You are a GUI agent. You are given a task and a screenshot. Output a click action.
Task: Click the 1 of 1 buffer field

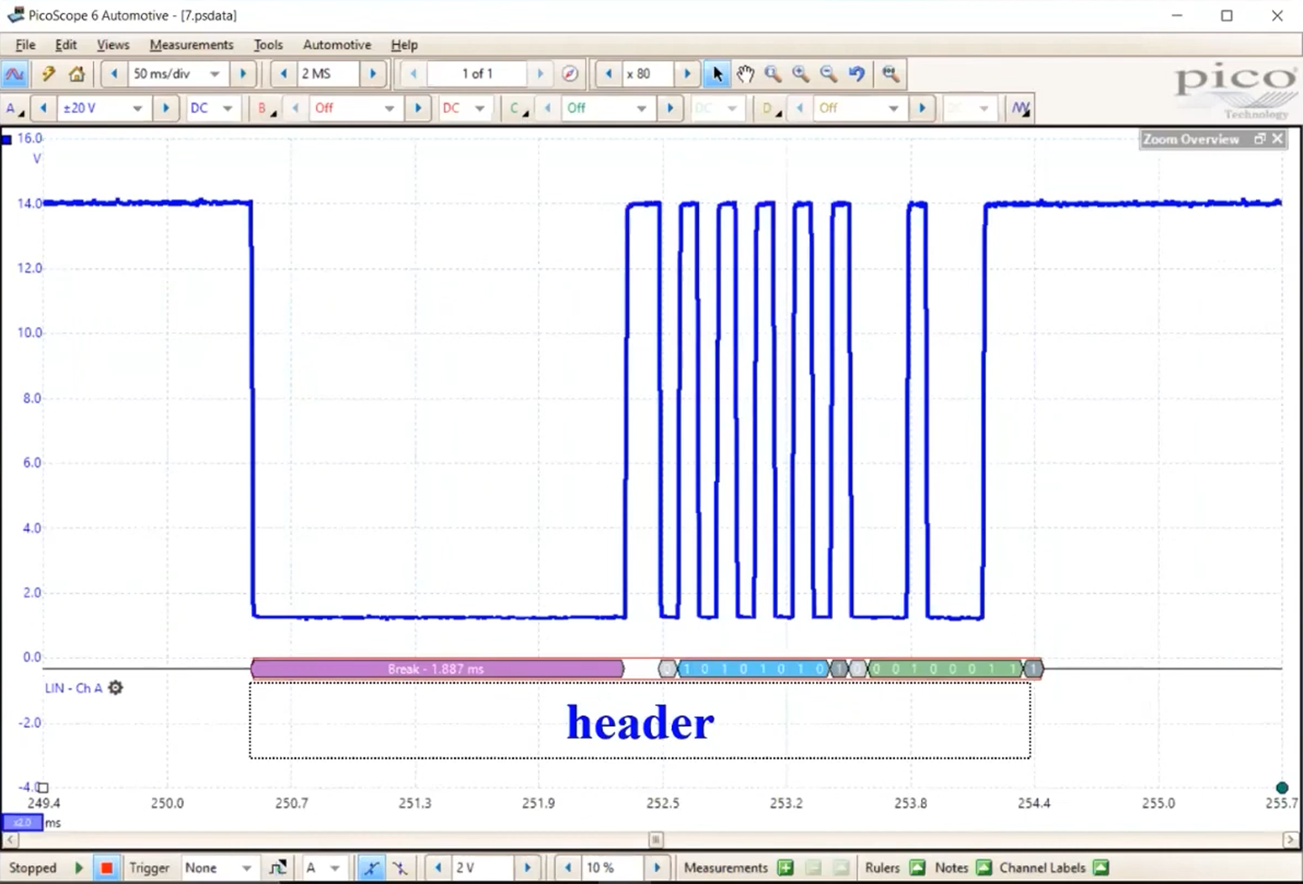tap(477, 74)
